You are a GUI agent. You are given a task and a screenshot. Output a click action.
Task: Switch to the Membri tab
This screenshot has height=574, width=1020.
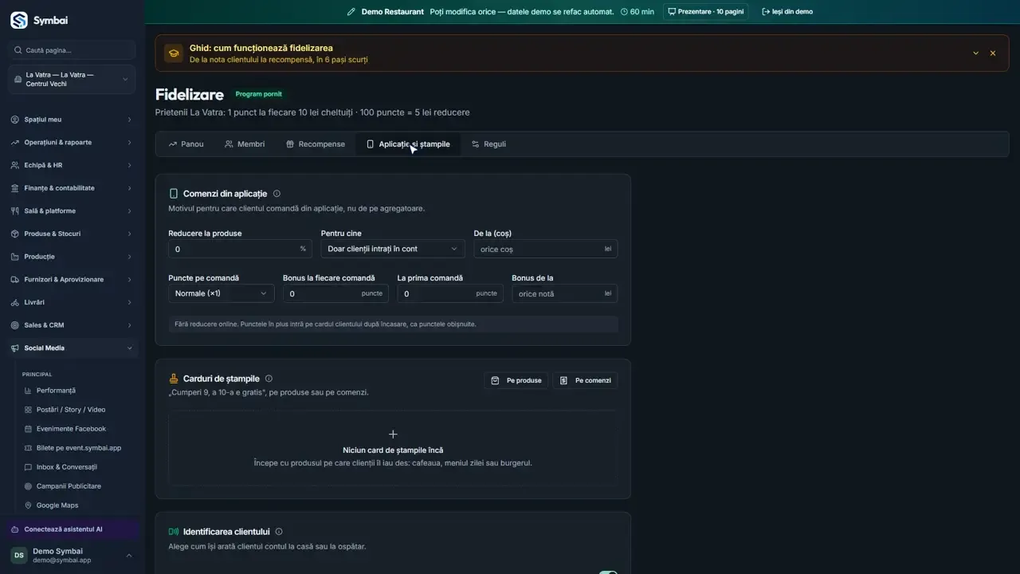245,144
